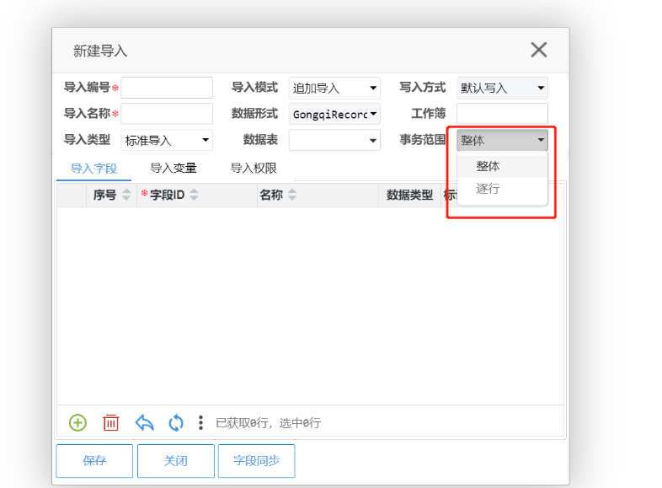Click the red trash delete icon

(x=110, y=422)
